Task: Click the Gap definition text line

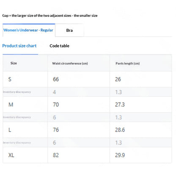Action: coord(50,16)
